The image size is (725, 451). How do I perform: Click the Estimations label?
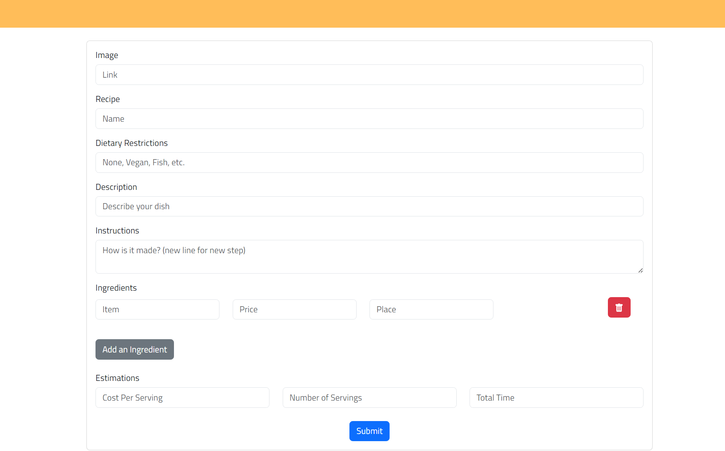coord(117,378)
